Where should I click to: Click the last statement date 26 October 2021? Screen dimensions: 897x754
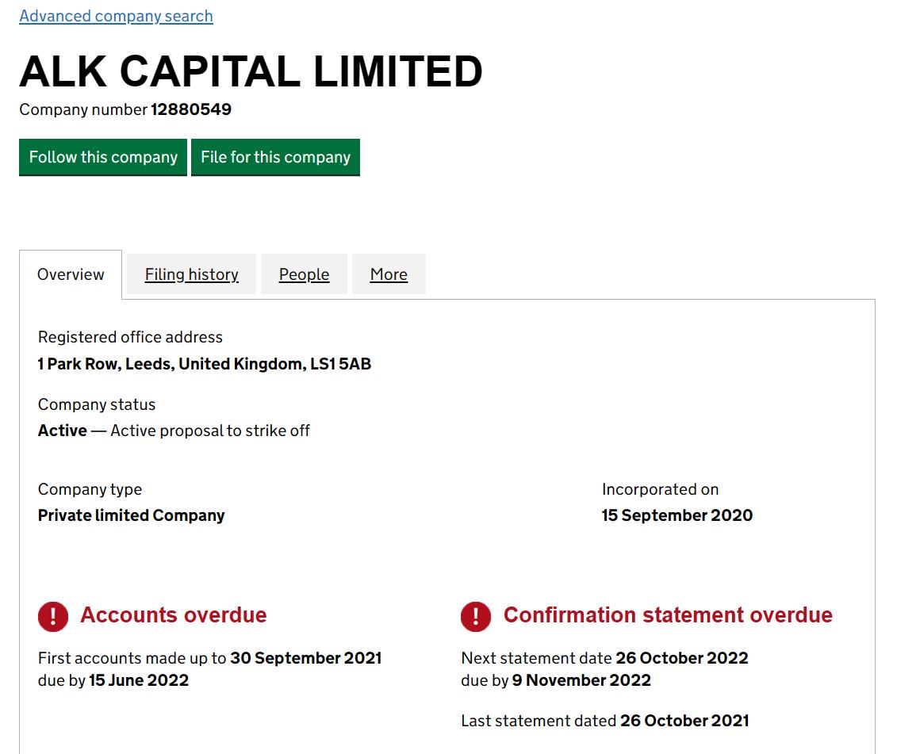point(684,721)
